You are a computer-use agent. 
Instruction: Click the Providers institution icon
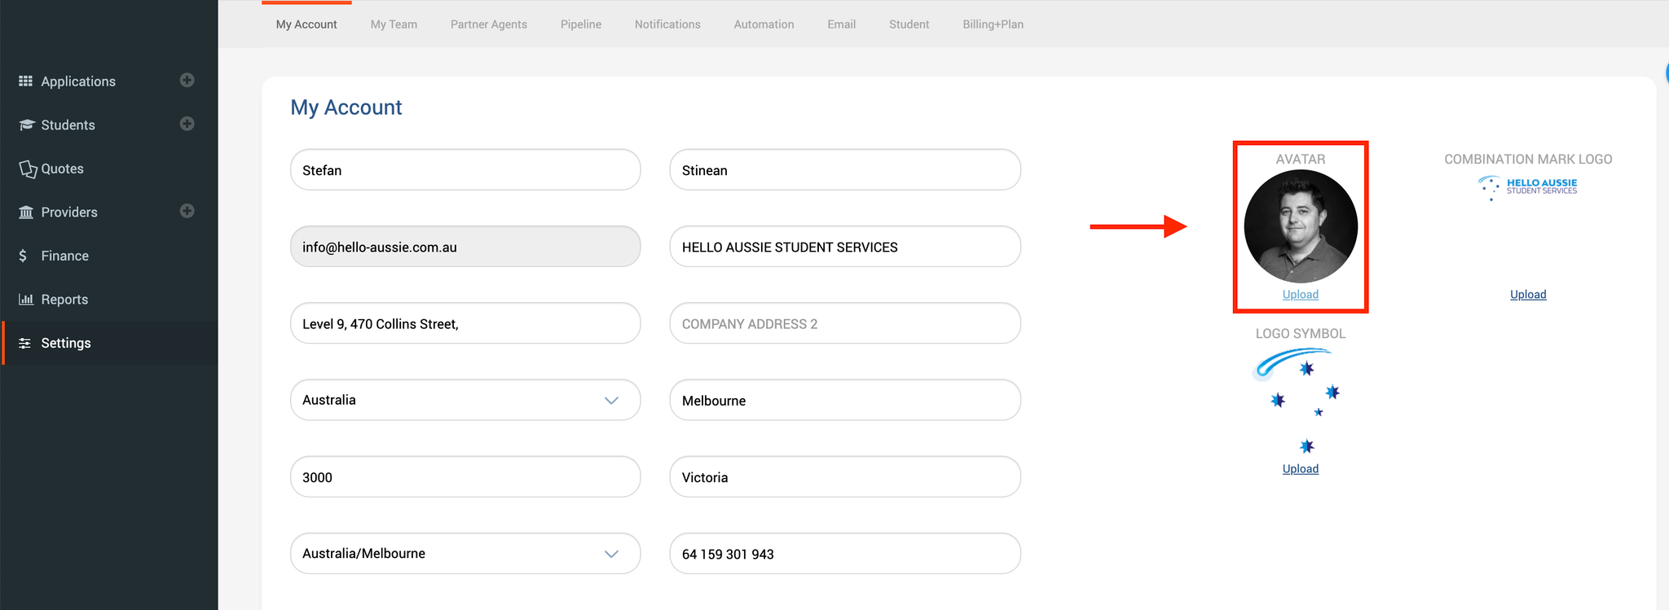26,212
